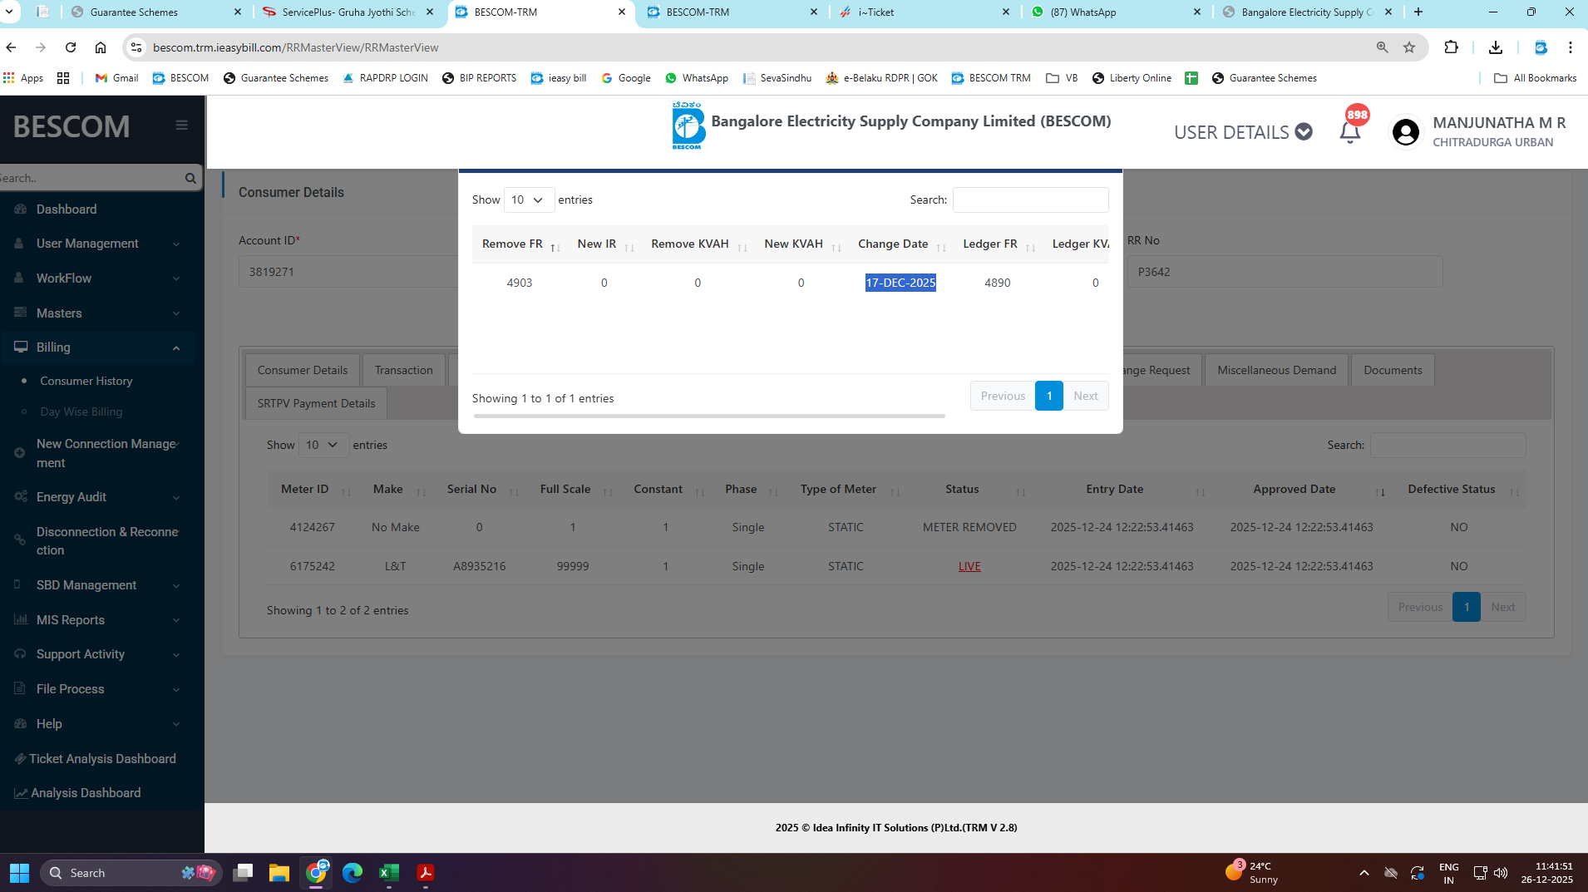Click the user profile avatar icon
The height and width of the screenshot is (892, 1588).
tap(1406, 132)
